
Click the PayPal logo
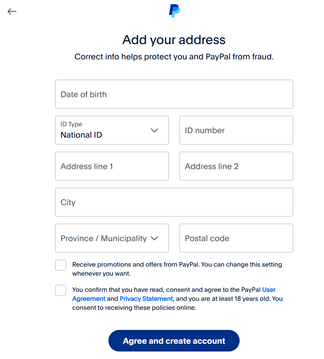(174, 11)
